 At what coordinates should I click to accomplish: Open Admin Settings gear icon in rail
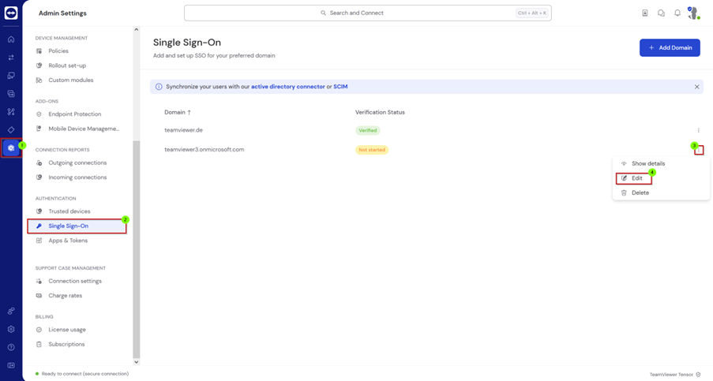tap(11, 148)
